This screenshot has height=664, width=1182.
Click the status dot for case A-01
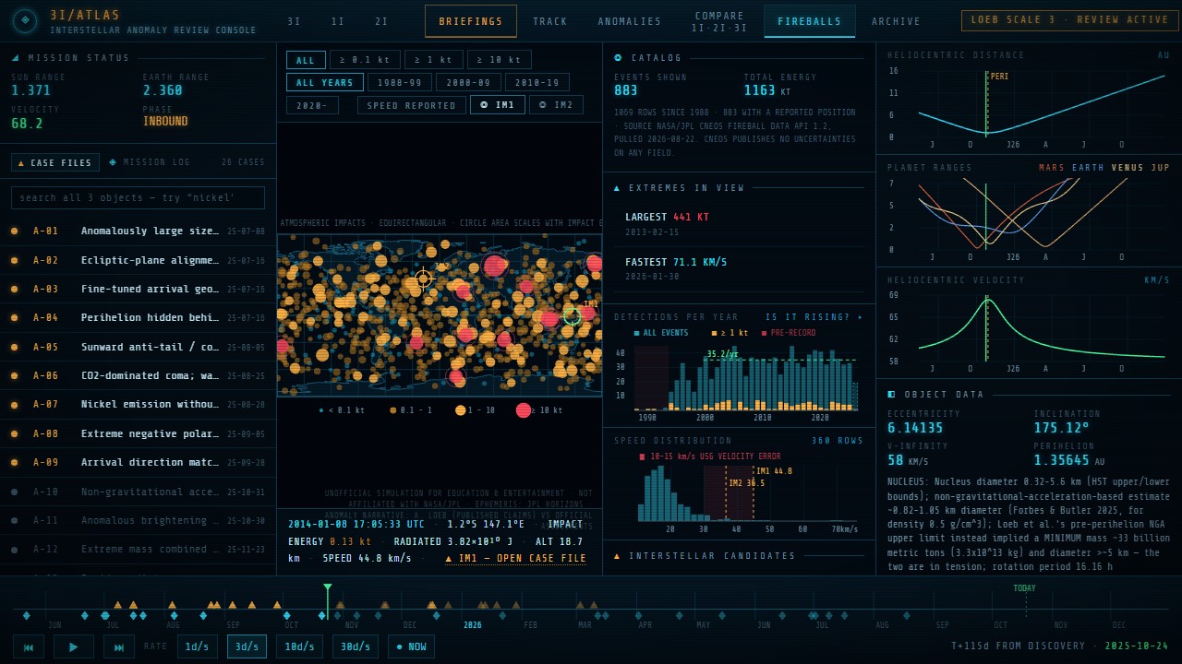coord(14,231)
